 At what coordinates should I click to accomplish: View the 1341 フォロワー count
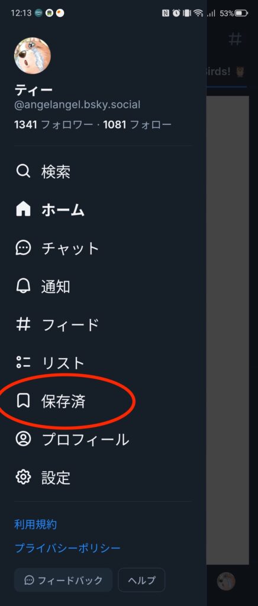[54, 125]
